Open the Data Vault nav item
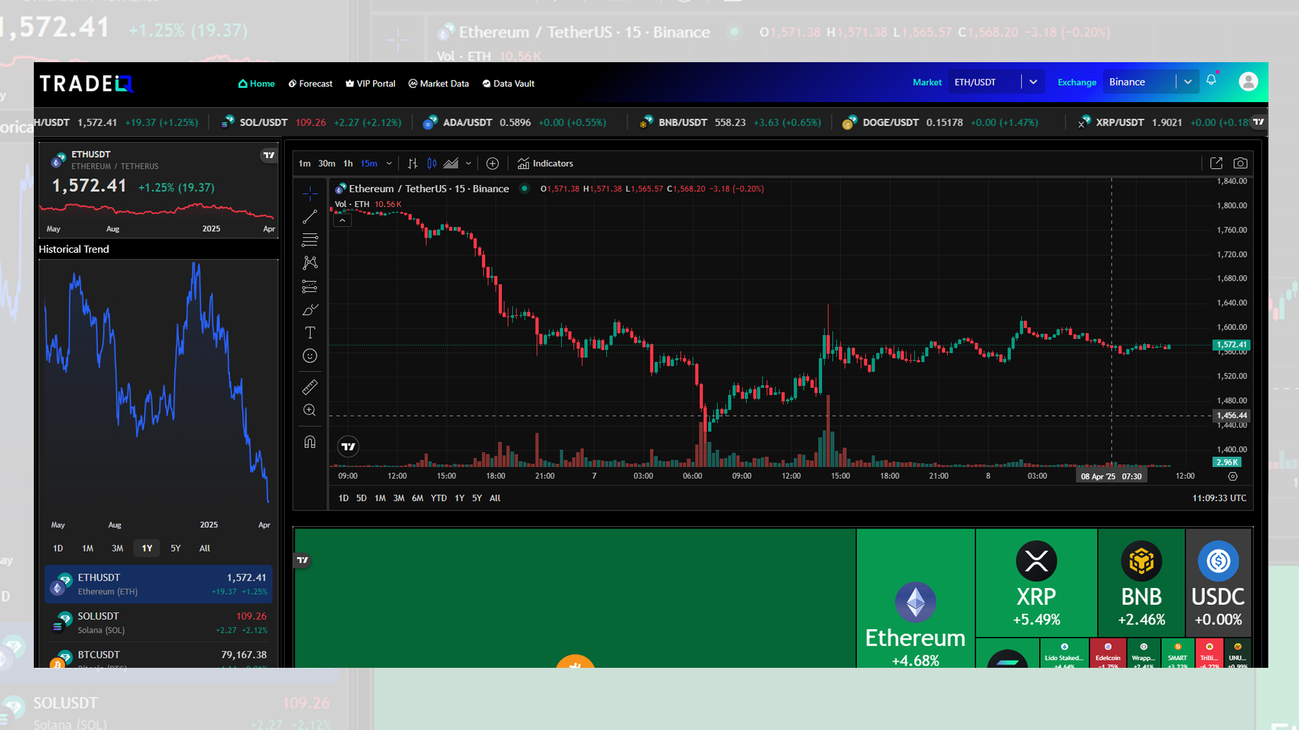The width and height of the screenshot is (1299, 730). [509, 84]
